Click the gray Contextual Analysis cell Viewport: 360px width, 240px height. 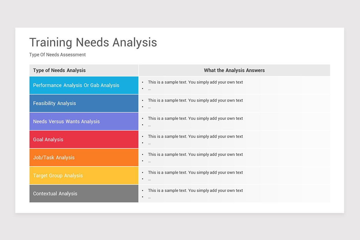(84, 193)
